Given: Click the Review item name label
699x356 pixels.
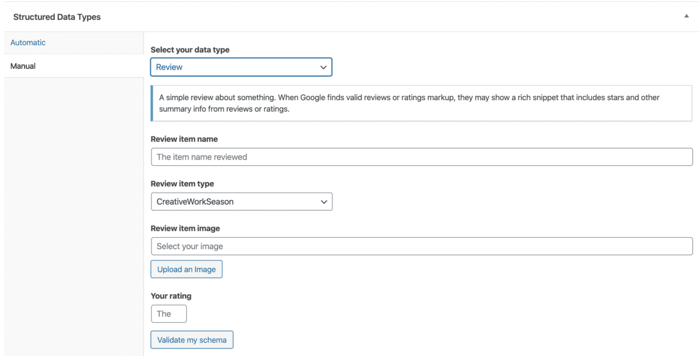Looking at the screenshot, I should pos(184,139).
